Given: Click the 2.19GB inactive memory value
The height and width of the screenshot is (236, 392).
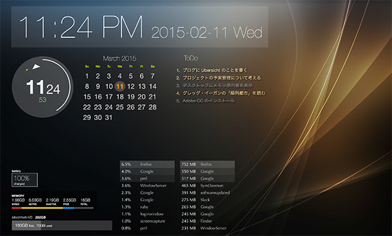Looking at the screenshot, I should (x=52, y=200).
